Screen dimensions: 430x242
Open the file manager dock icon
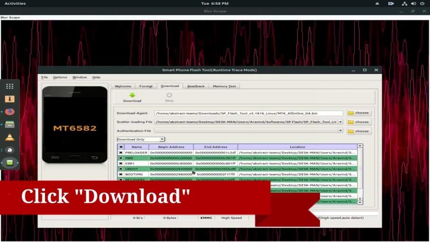click(x=9, y=125)
